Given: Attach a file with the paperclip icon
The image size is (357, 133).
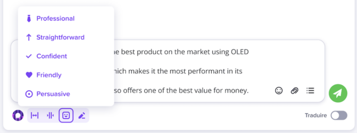Looking at the screenshot, I should coord(294,91).
